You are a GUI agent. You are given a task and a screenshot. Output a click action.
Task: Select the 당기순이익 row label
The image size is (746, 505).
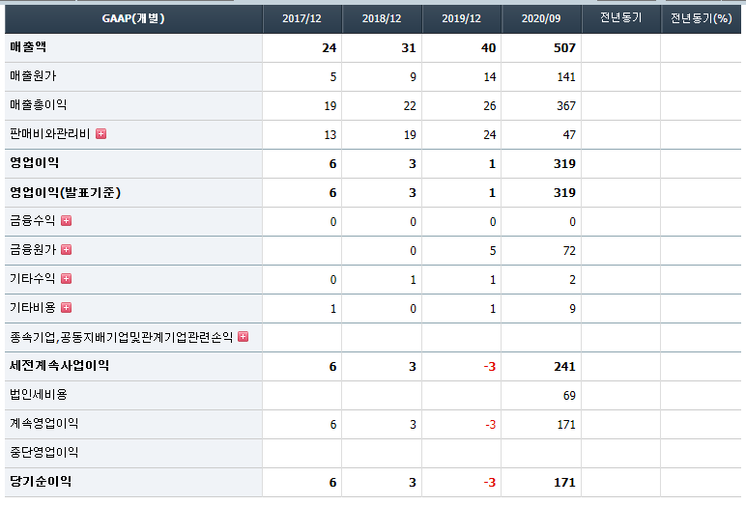[x=41, y=482]
